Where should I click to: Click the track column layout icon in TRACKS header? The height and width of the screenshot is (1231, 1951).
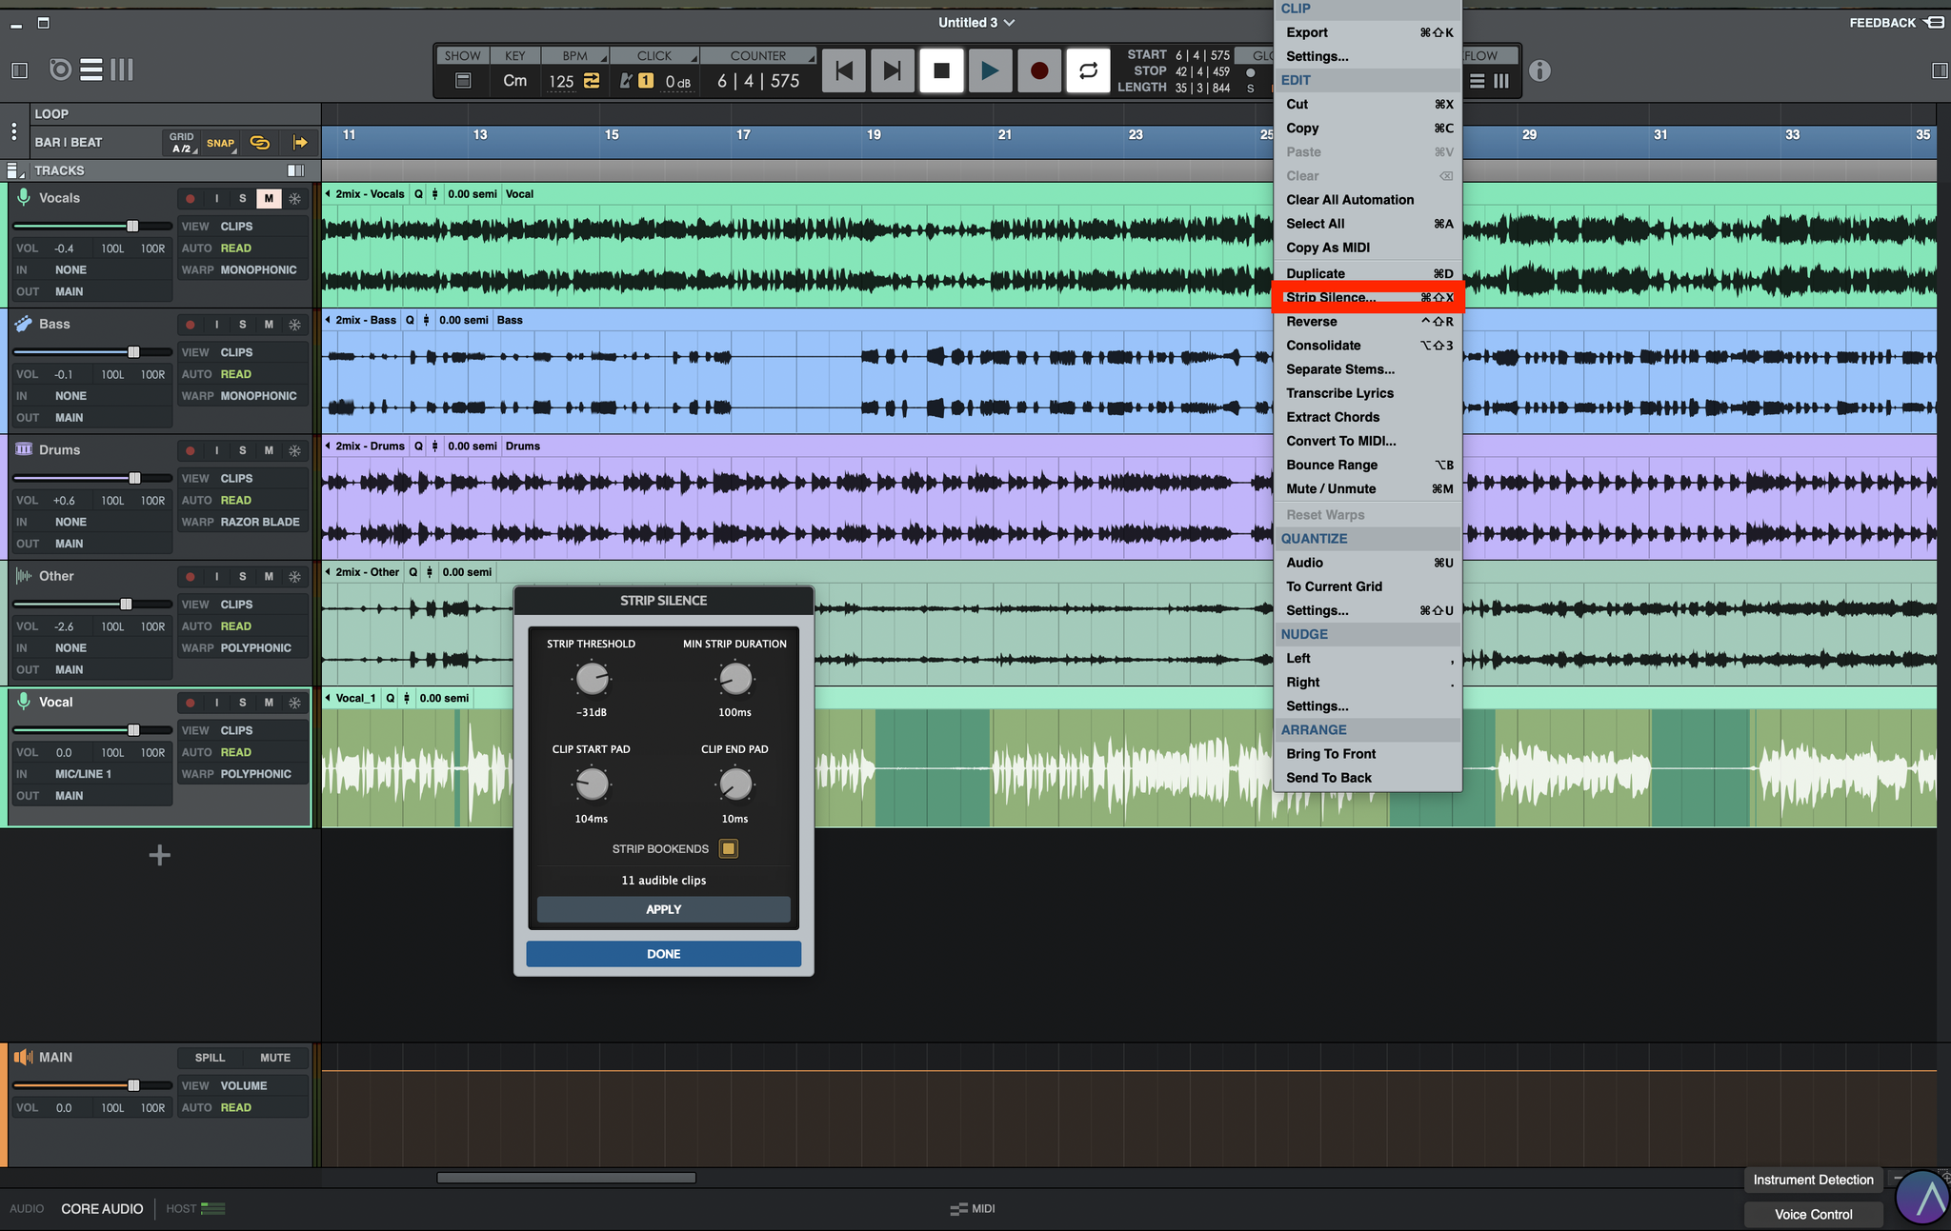[296, 170]
